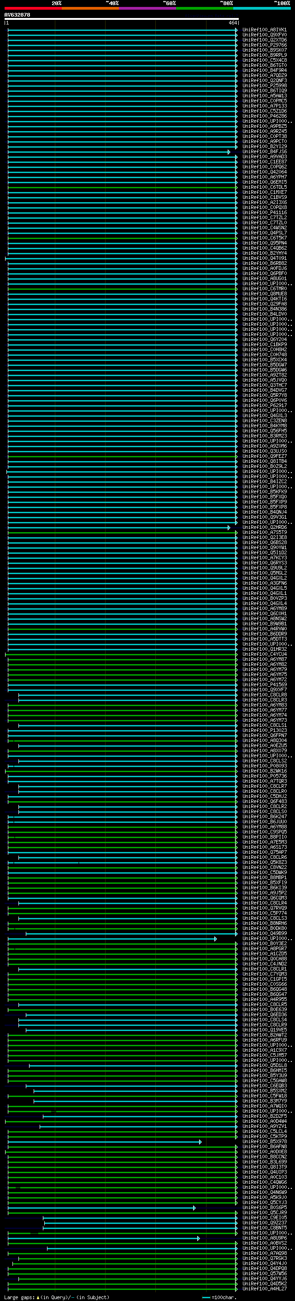Open hit UniRef100_A6YPH7
This screenshot has height=1301, width=295.
[264, 177]
